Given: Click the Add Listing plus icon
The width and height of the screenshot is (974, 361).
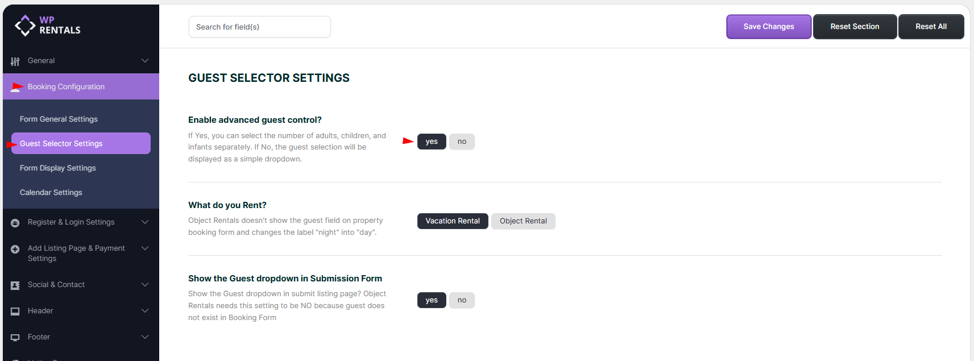Looking at the screenshot, I should 15,249.
